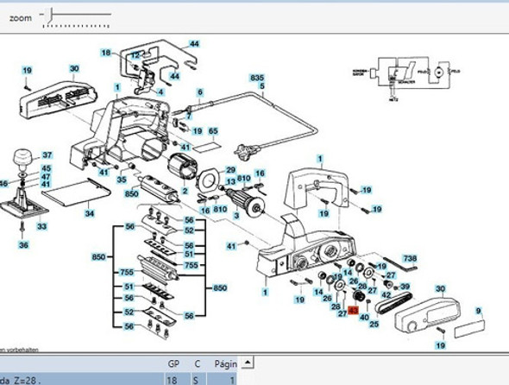Click part label 30 above the belt cover
The height and width of the screenshot is (385, 509).
[x=440, y=289]
